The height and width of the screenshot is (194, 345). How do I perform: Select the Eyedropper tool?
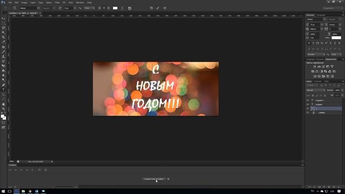[x=3, y=42]
